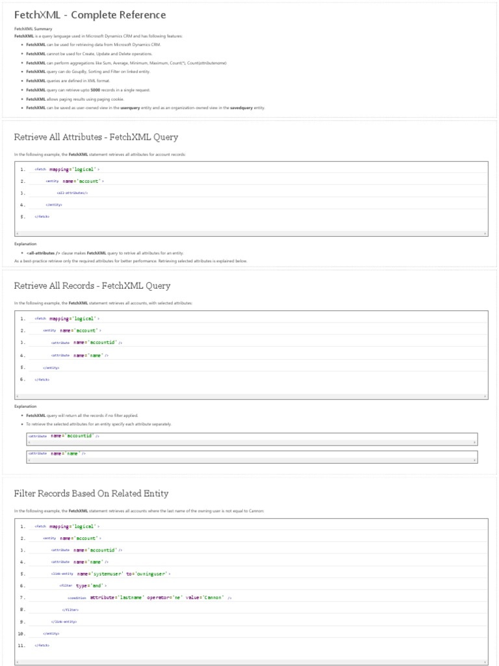Click right scroll arrow in accountid attribute snippet box
499x666 pixels.
coord(475,442)
